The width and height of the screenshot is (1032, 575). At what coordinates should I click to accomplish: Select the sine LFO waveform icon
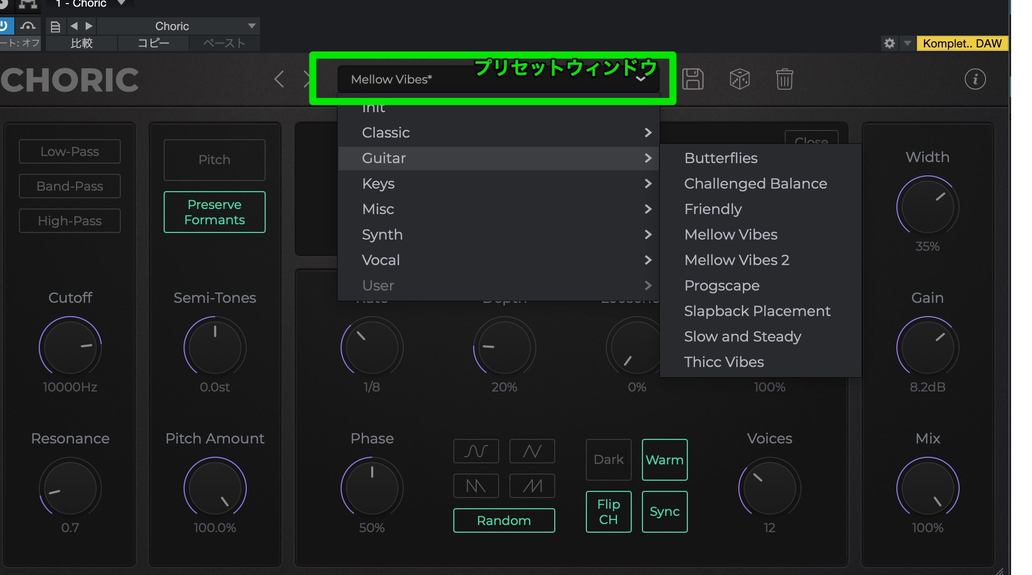tap(476, 451)
